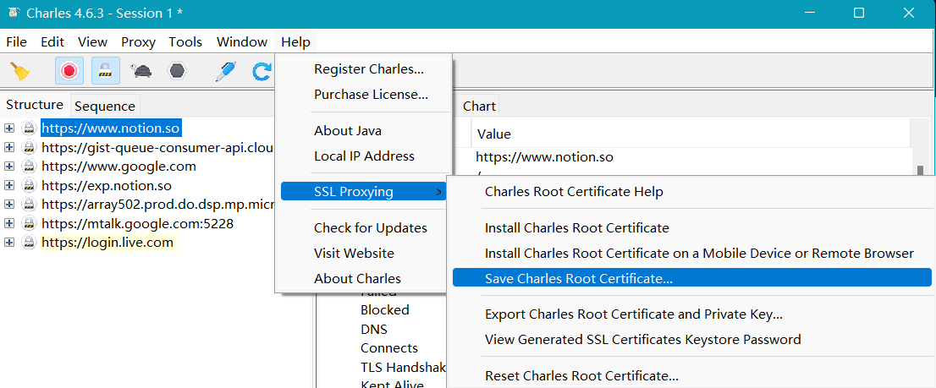
Task: Open the File menu
Action: tap(16, 41)
